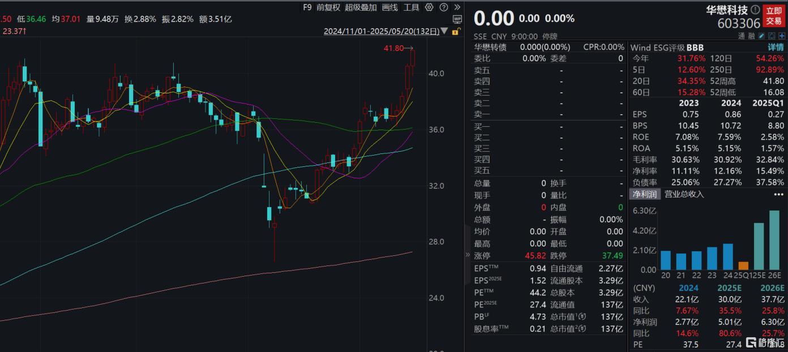Image resolution: width=788 pixels, height=352 pixels.
Task: Click the 负债率 row label
Action: (x=645, y=182)
